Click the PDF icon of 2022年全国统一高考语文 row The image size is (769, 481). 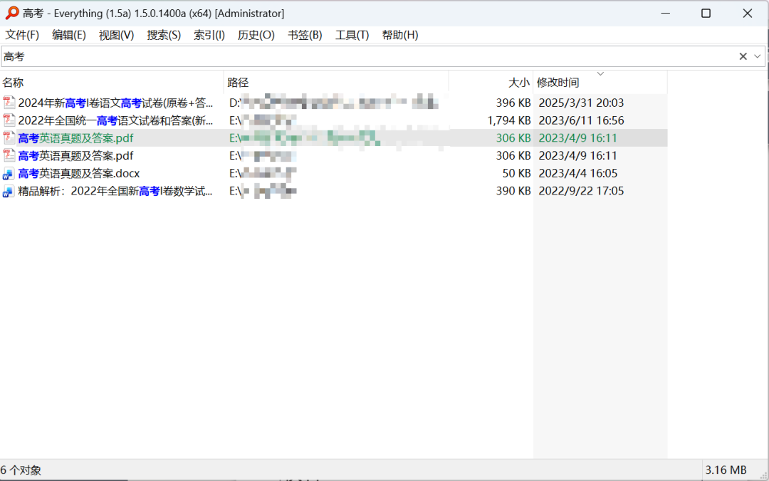(x=9, y=120)
